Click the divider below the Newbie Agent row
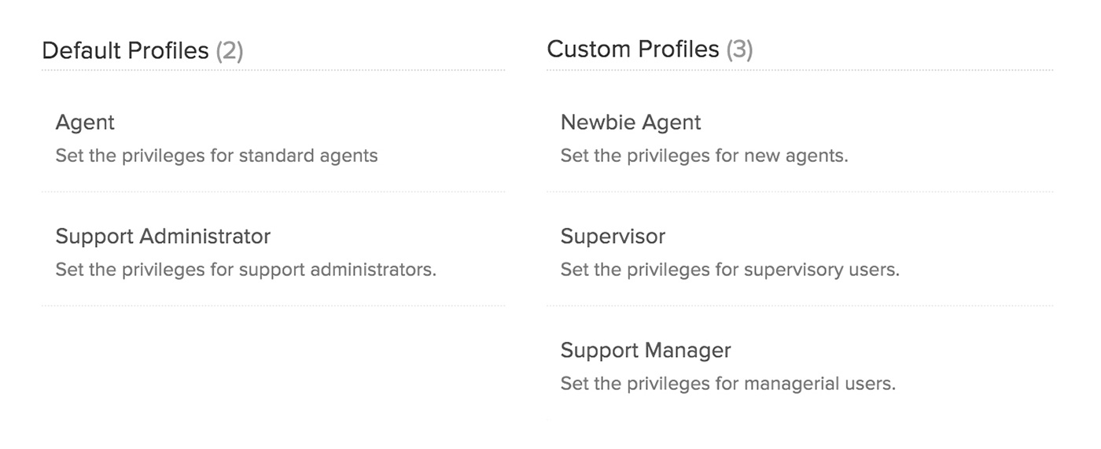 pos(799,192)
